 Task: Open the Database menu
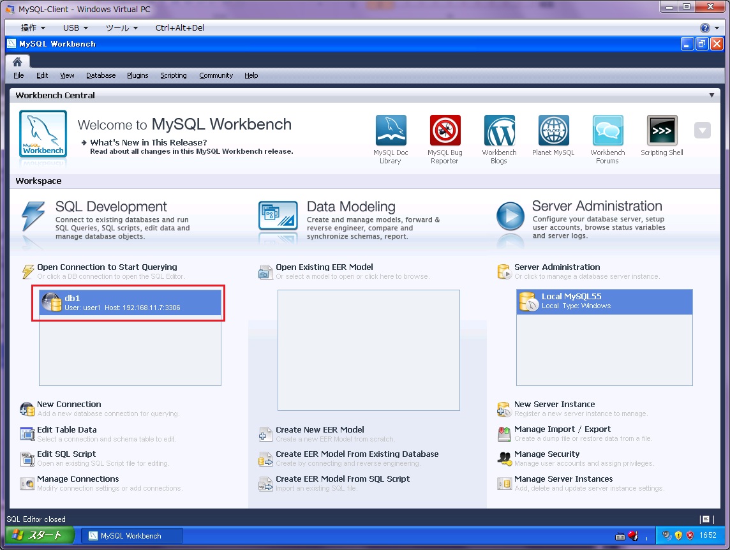pos(101,75)
